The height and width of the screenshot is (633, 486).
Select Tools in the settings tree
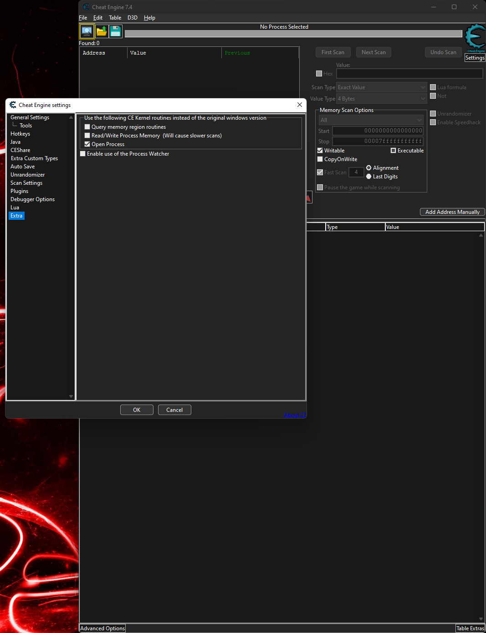pyautogui.click(x=26, y=126)
